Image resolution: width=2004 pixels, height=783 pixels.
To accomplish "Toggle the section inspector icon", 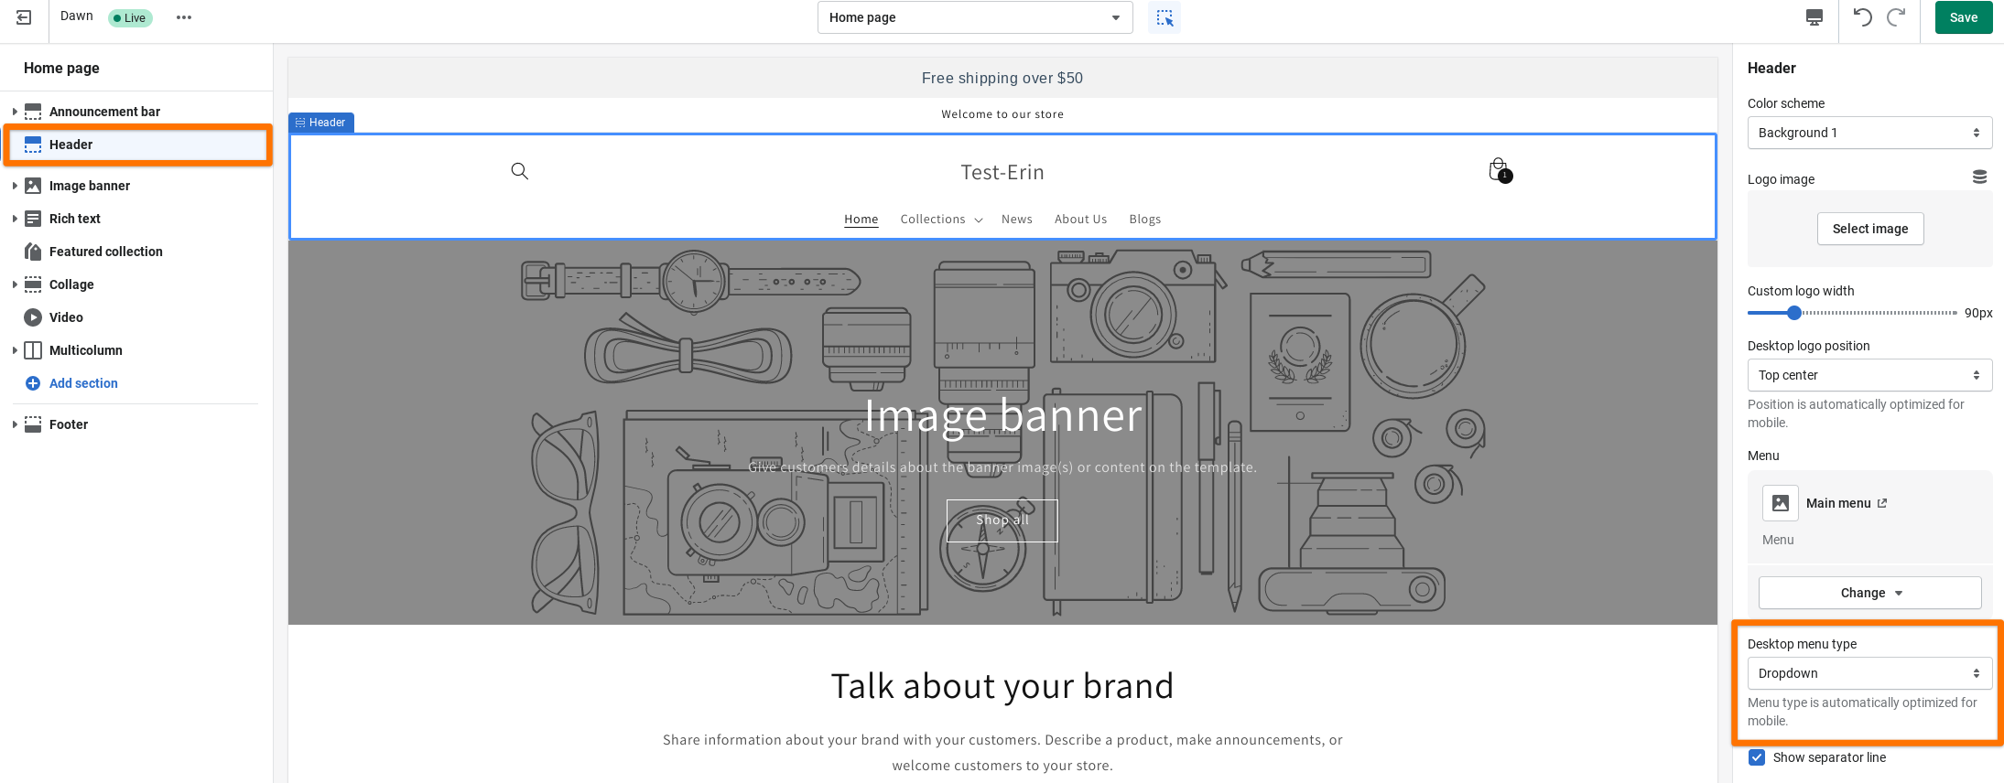I will coord(1164,17).
